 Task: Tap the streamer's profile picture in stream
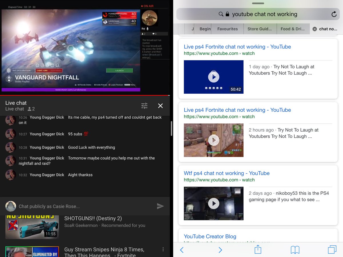[x=149, y=18]
